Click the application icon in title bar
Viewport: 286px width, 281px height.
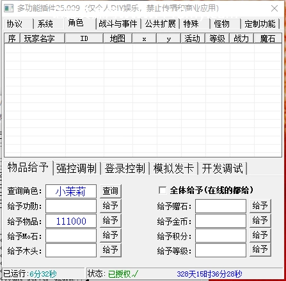click(x=9, y=8)
